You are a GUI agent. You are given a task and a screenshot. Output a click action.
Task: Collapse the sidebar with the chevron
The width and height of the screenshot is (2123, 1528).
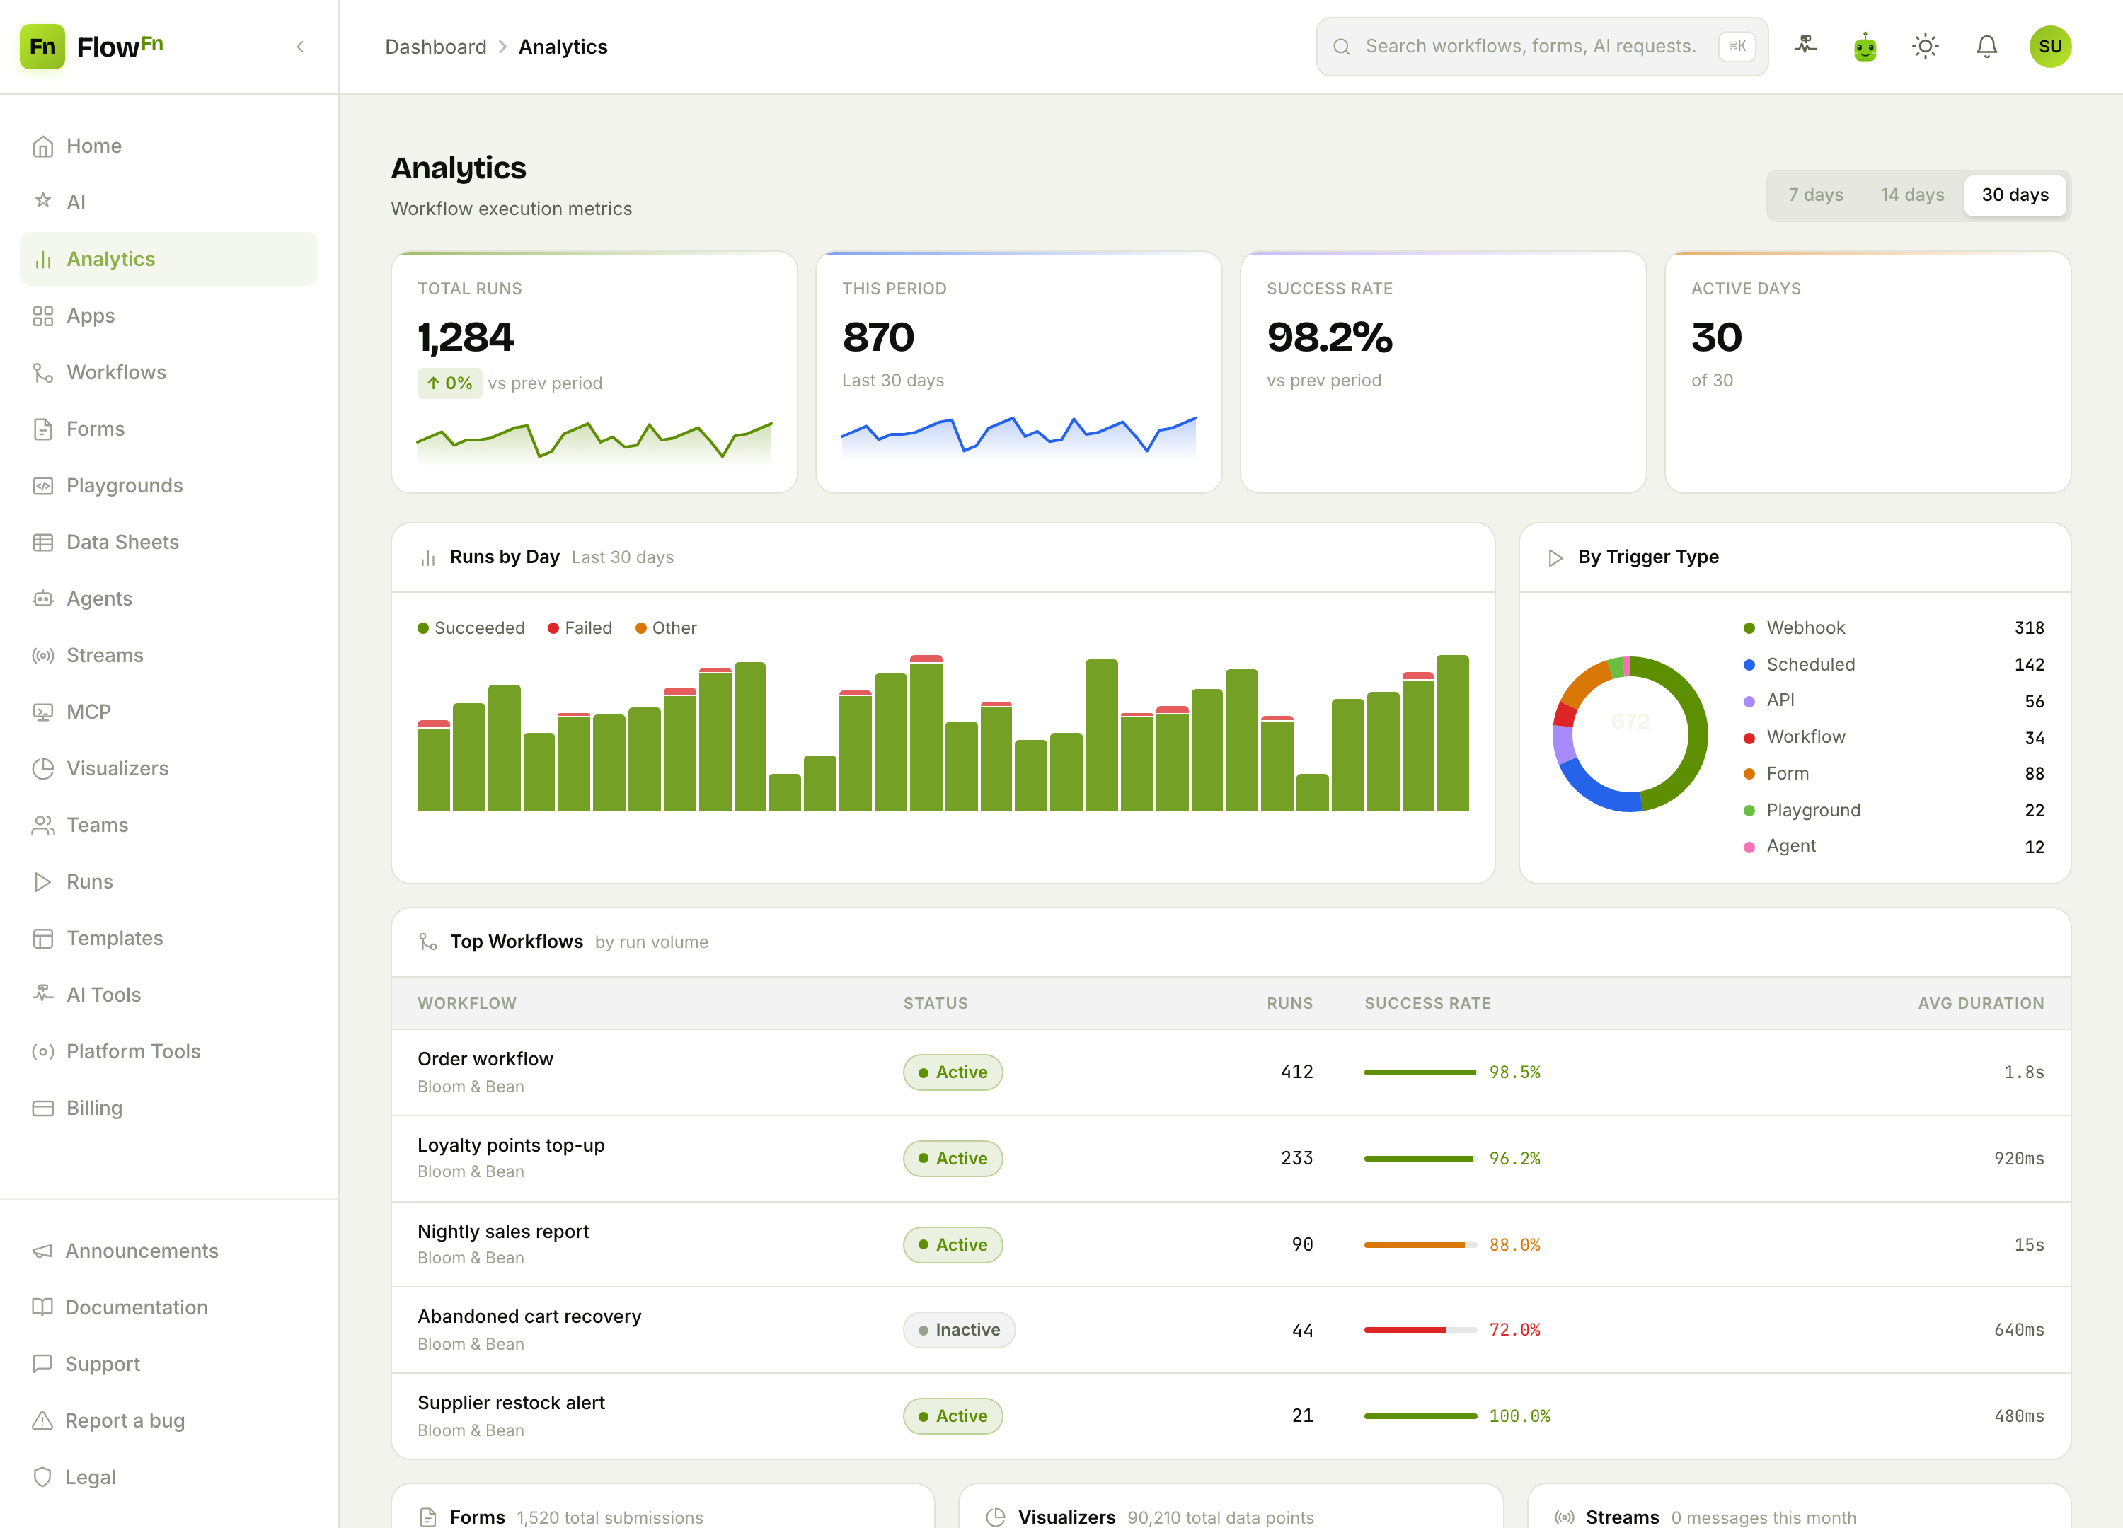pos(301,47)
